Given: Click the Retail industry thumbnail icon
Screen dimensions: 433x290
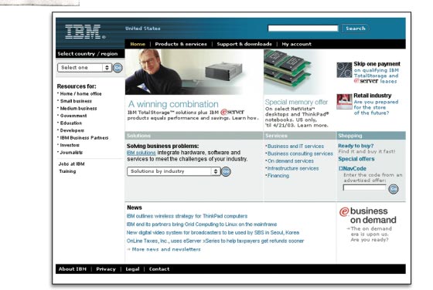Looking at the screenshot, I should (344, 102).
